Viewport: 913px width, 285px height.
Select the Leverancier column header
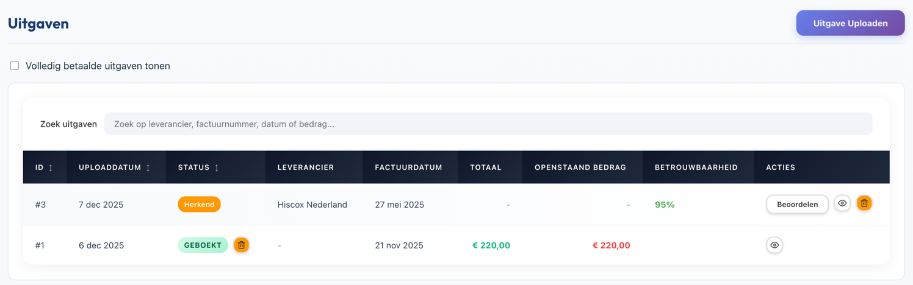305,167
